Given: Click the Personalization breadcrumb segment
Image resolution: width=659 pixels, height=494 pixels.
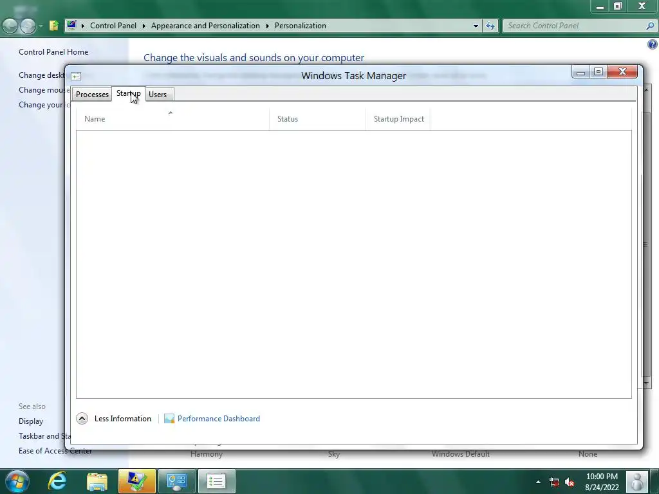Looking at the screenshot, I should pyautogui.click(x=300, y=26).
